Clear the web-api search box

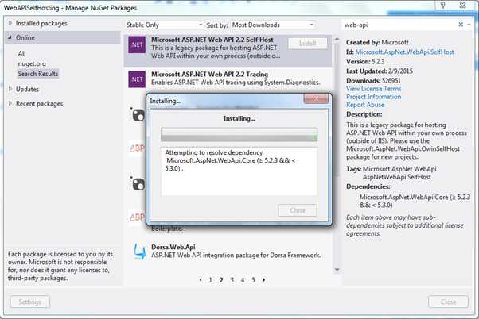461,25
